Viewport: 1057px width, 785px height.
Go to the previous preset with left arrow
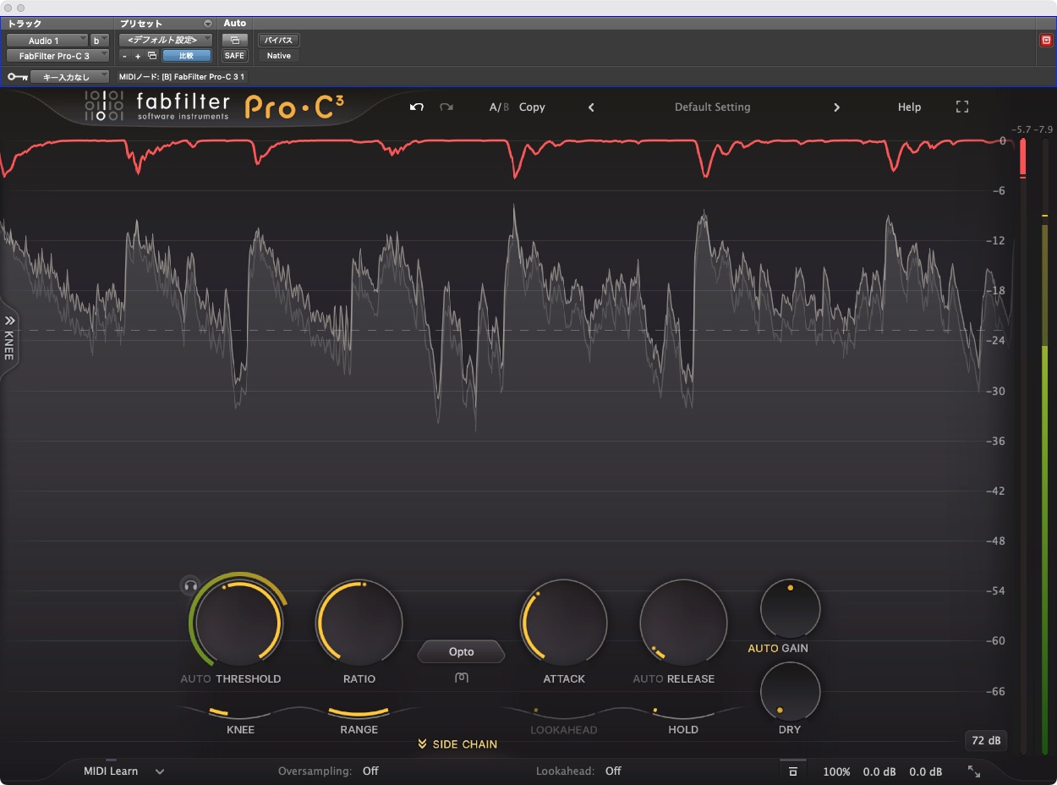(x=591, y=107)
